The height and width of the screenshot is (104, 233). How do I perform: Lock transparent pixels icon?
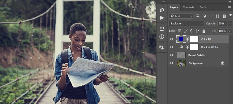pyautogui.click(x=180, y=31)
